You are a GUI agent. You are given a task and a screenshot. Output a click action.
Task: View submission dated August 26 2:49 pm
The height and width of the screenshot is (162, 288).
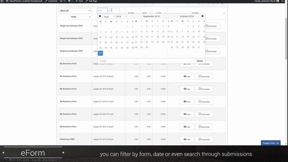pos(187,127)
